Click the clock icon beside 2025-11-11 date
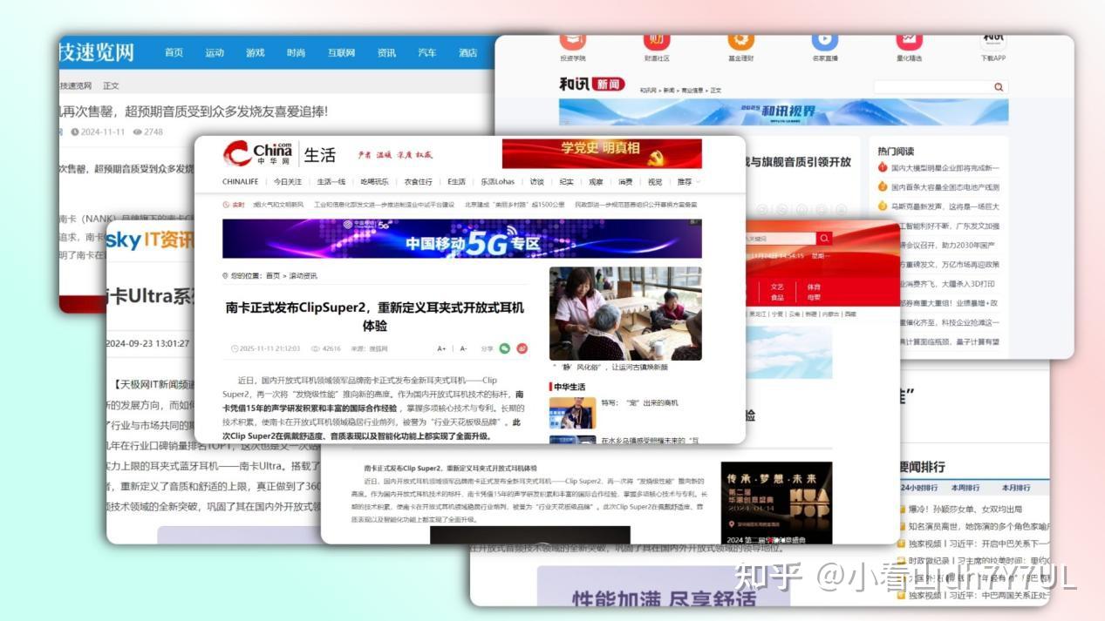Screen dimensions: 1105x621 (x=235, y=348)
